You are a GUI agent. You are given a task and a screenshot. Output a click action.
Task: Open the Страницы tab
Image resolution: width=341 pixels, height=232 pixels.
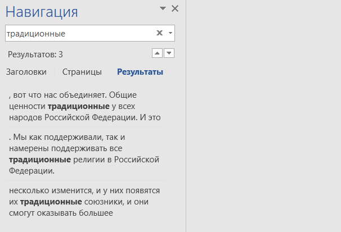pyautogui.click(x=82, y=72)
